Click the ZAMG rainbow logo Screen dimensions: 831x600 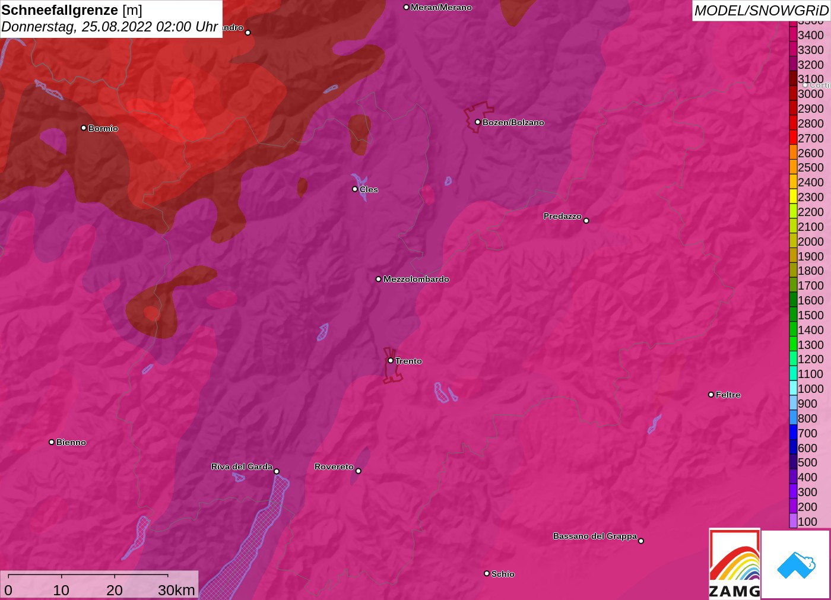(734, 564)
